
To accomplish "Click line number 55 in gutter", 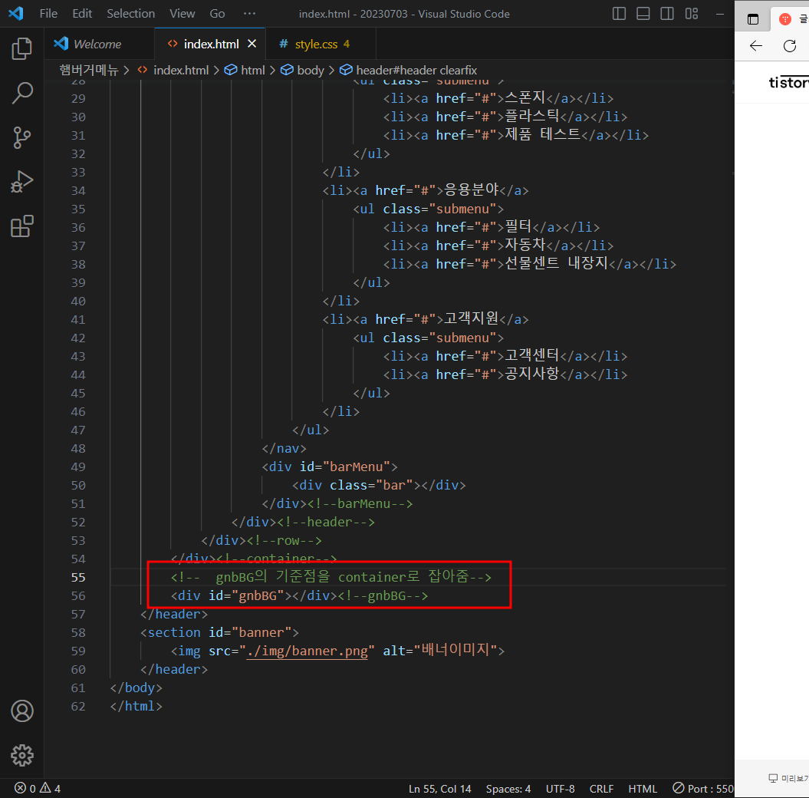I will click(78, 577).
